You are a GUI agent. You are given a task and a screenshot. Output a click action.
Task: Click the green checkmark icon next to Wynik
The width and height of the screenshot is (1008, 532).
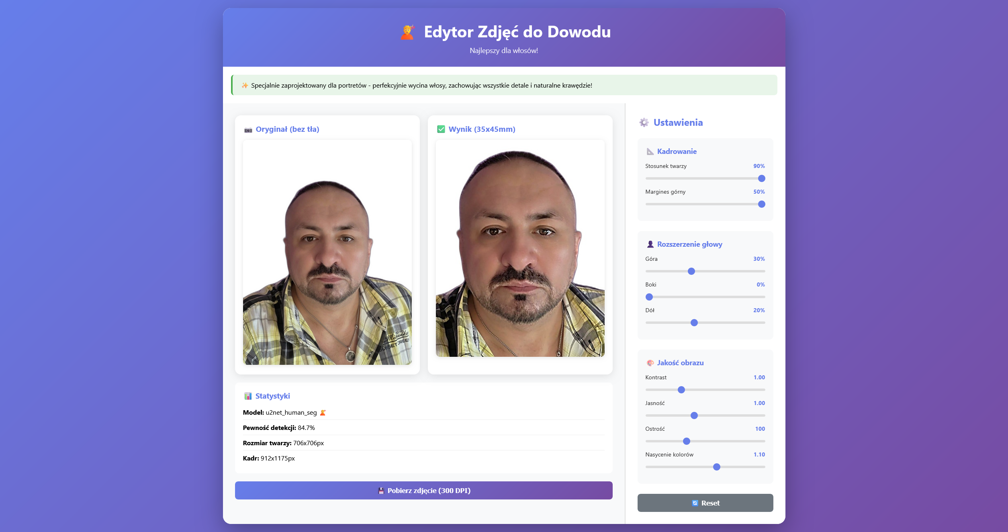coord(441,129)
